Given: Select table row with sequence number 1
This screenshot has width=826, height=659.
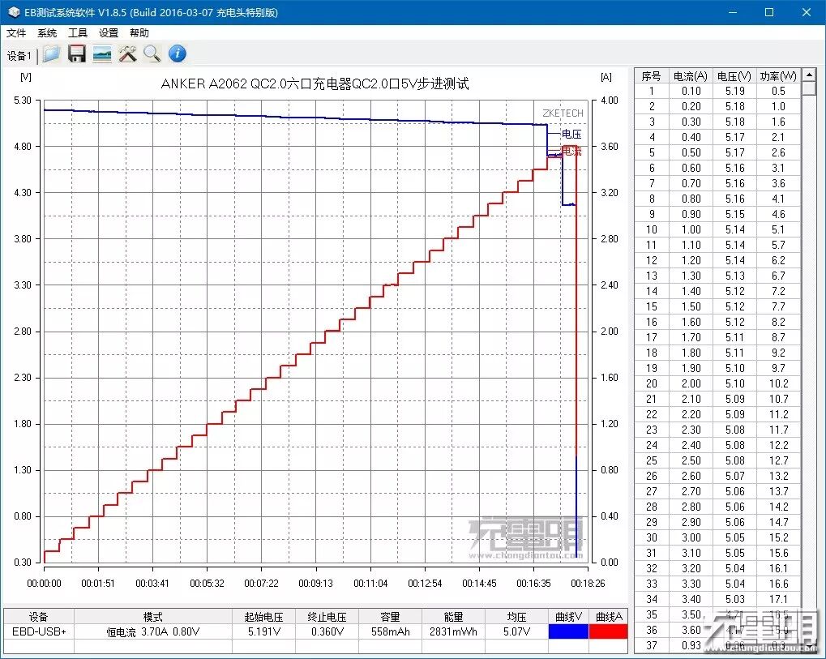Looking at the screenshot, I should coord(717,91).
